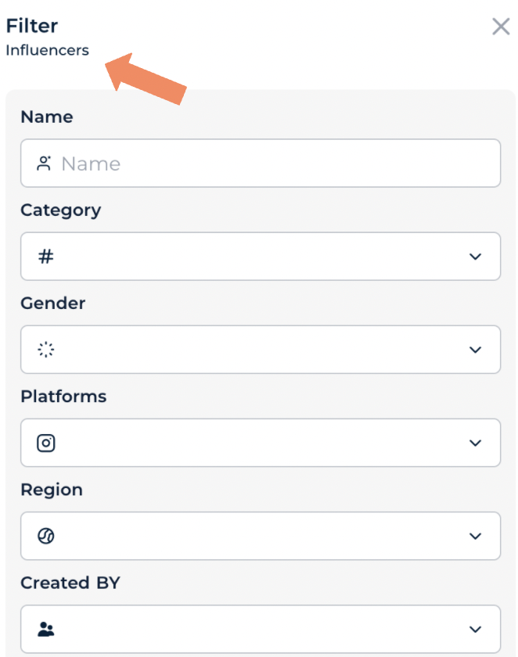Image resolution: width=518 pixels, height=657 pixels.
Task: Expand the Created BY dropdown chevron
Action: [475, 629]
